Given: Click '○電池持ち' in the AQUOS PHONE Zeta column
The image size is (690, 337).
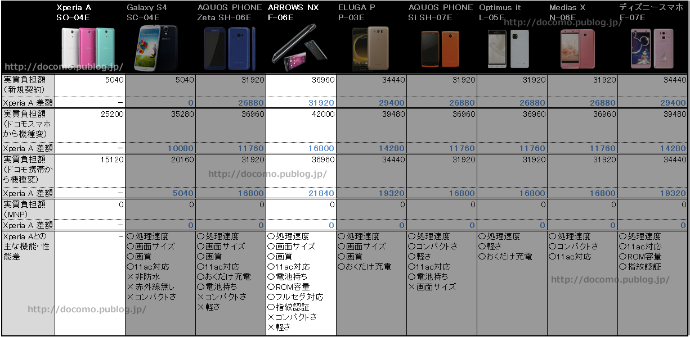Looking at the screenshot, I should pos(216,287).
